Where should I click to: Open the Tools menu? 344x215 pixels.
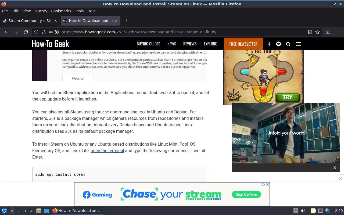pos(79,11)
